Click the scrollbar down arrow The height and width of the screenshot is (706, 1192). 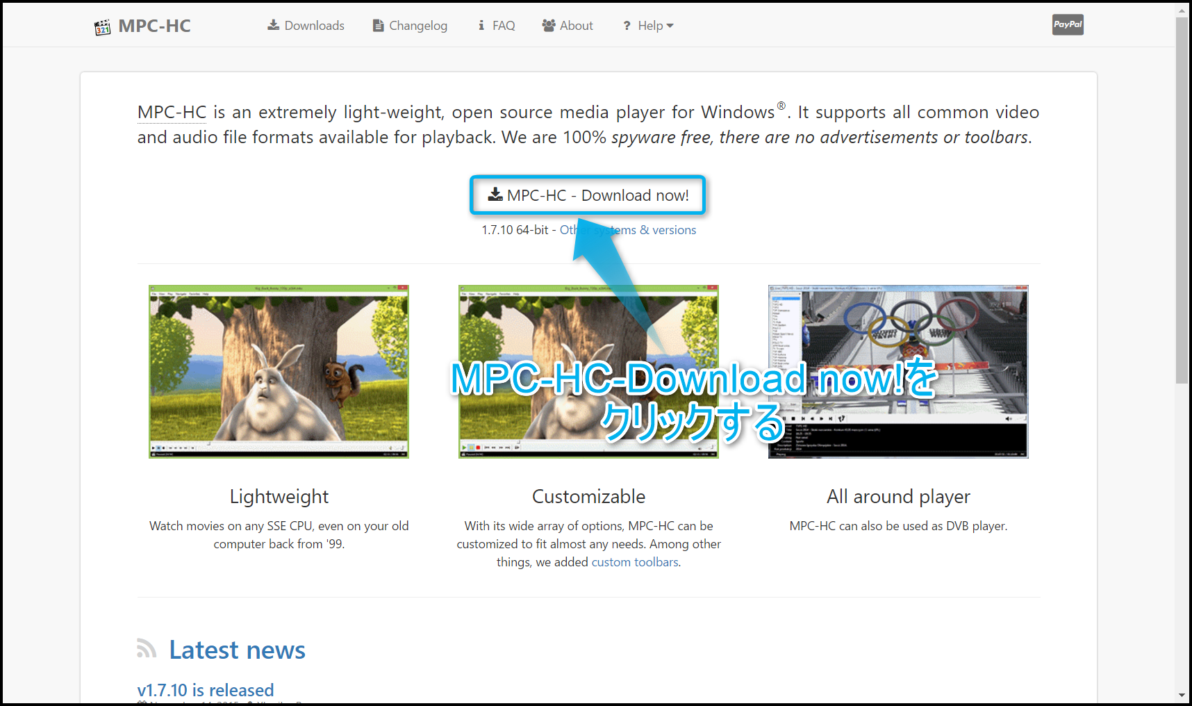(1182, 696)
